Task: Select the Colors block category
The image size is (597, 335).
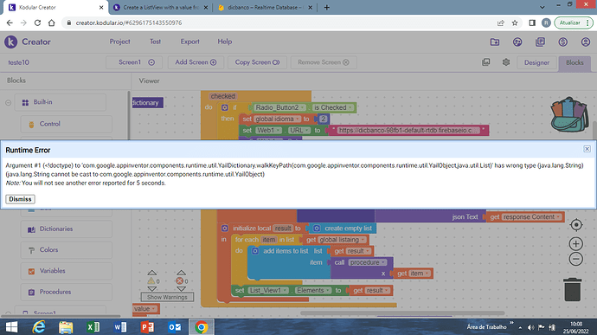Action: pyautogui.click(x=48, y=250)
